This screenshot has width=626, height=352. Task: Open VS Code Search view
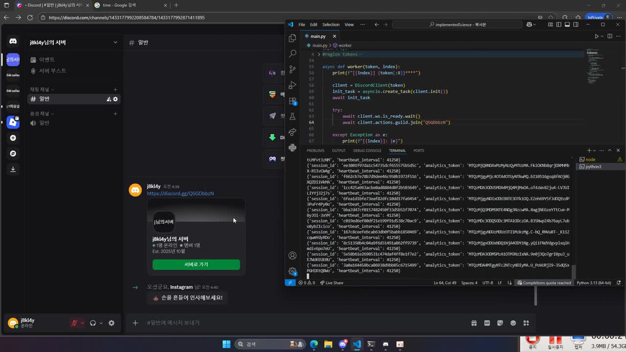pos(292,54)
